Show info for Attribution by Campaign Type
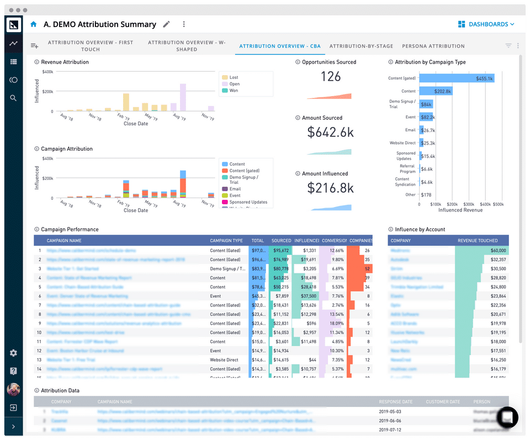Image resolution: width=530 pixels, height=440 pixels. [391, 62]
